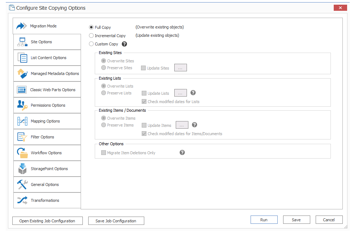Click help icon beside Custom Copy
350x231 pixels.
[124, 44]
